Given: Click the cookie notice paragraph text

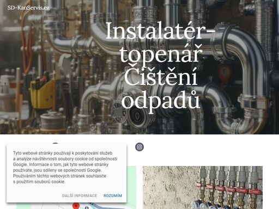Looking at the screenshot, I should (65, 167).
